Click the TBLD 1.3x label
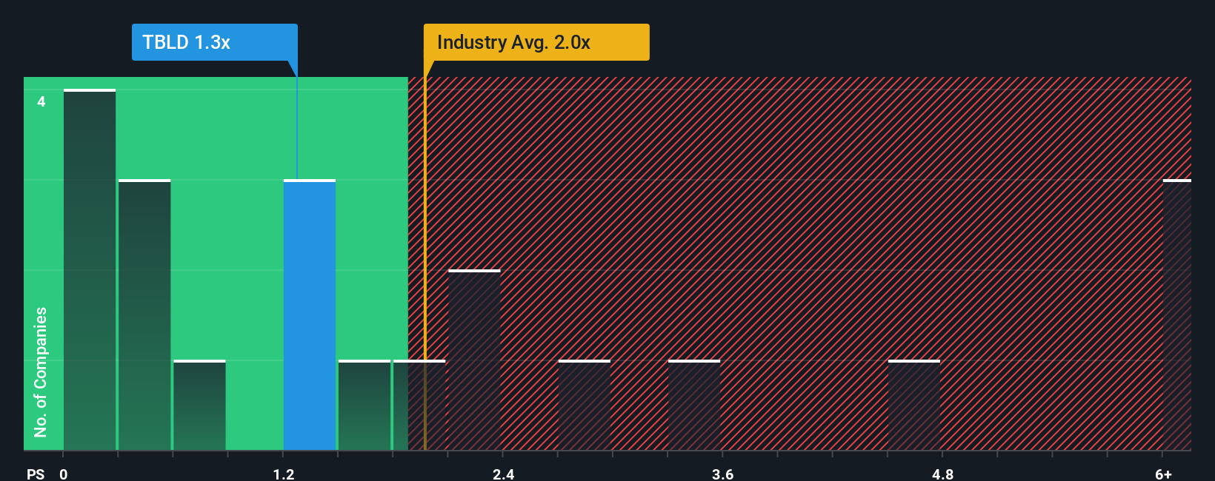 214,42
